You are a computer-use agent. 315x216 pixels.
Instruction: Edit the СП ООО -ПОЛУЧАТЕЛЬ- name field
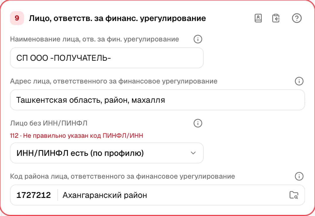(x=107, y=58)
